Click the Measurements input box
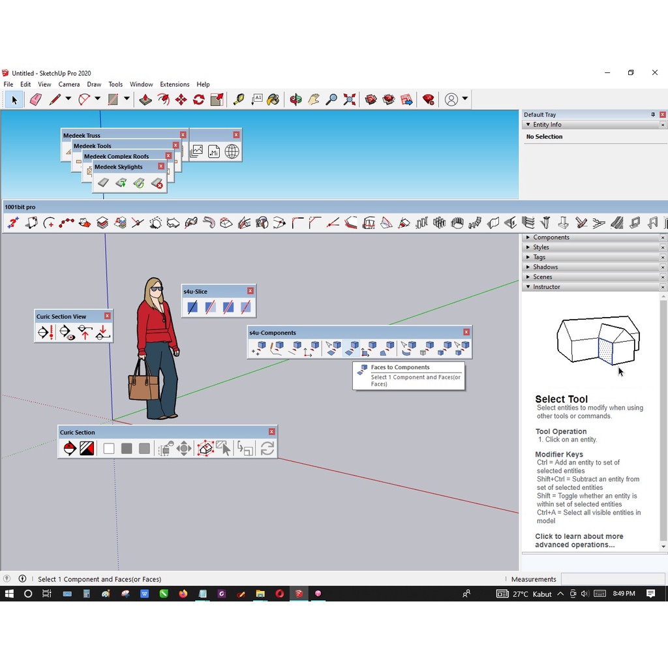 (x=613, y=579)
